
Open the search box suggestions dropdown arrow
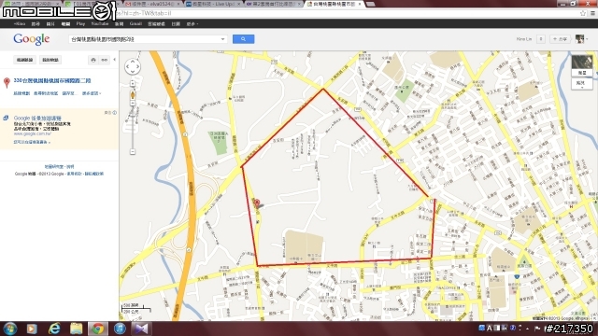click(222, 39)
